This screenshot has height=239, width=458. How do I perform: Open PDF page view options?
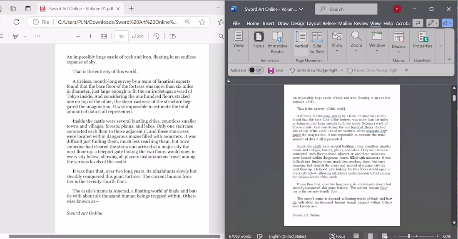[173, 36]
